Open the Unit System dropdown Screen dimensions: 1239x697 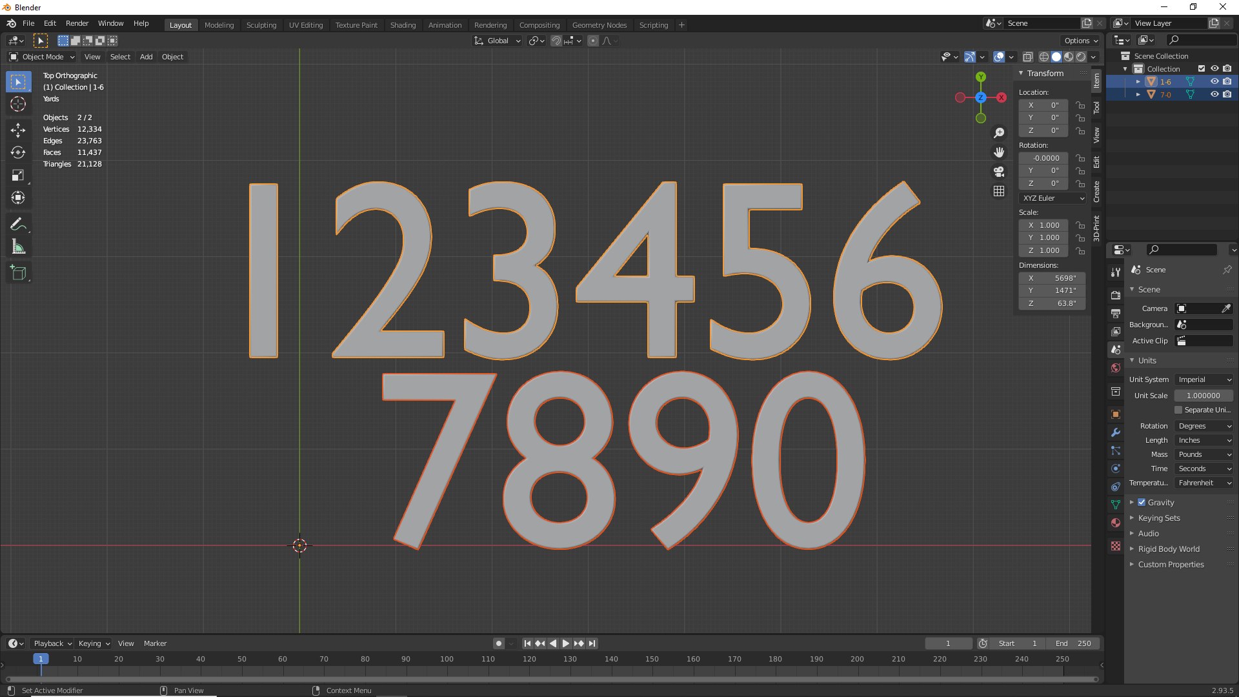1204,379
